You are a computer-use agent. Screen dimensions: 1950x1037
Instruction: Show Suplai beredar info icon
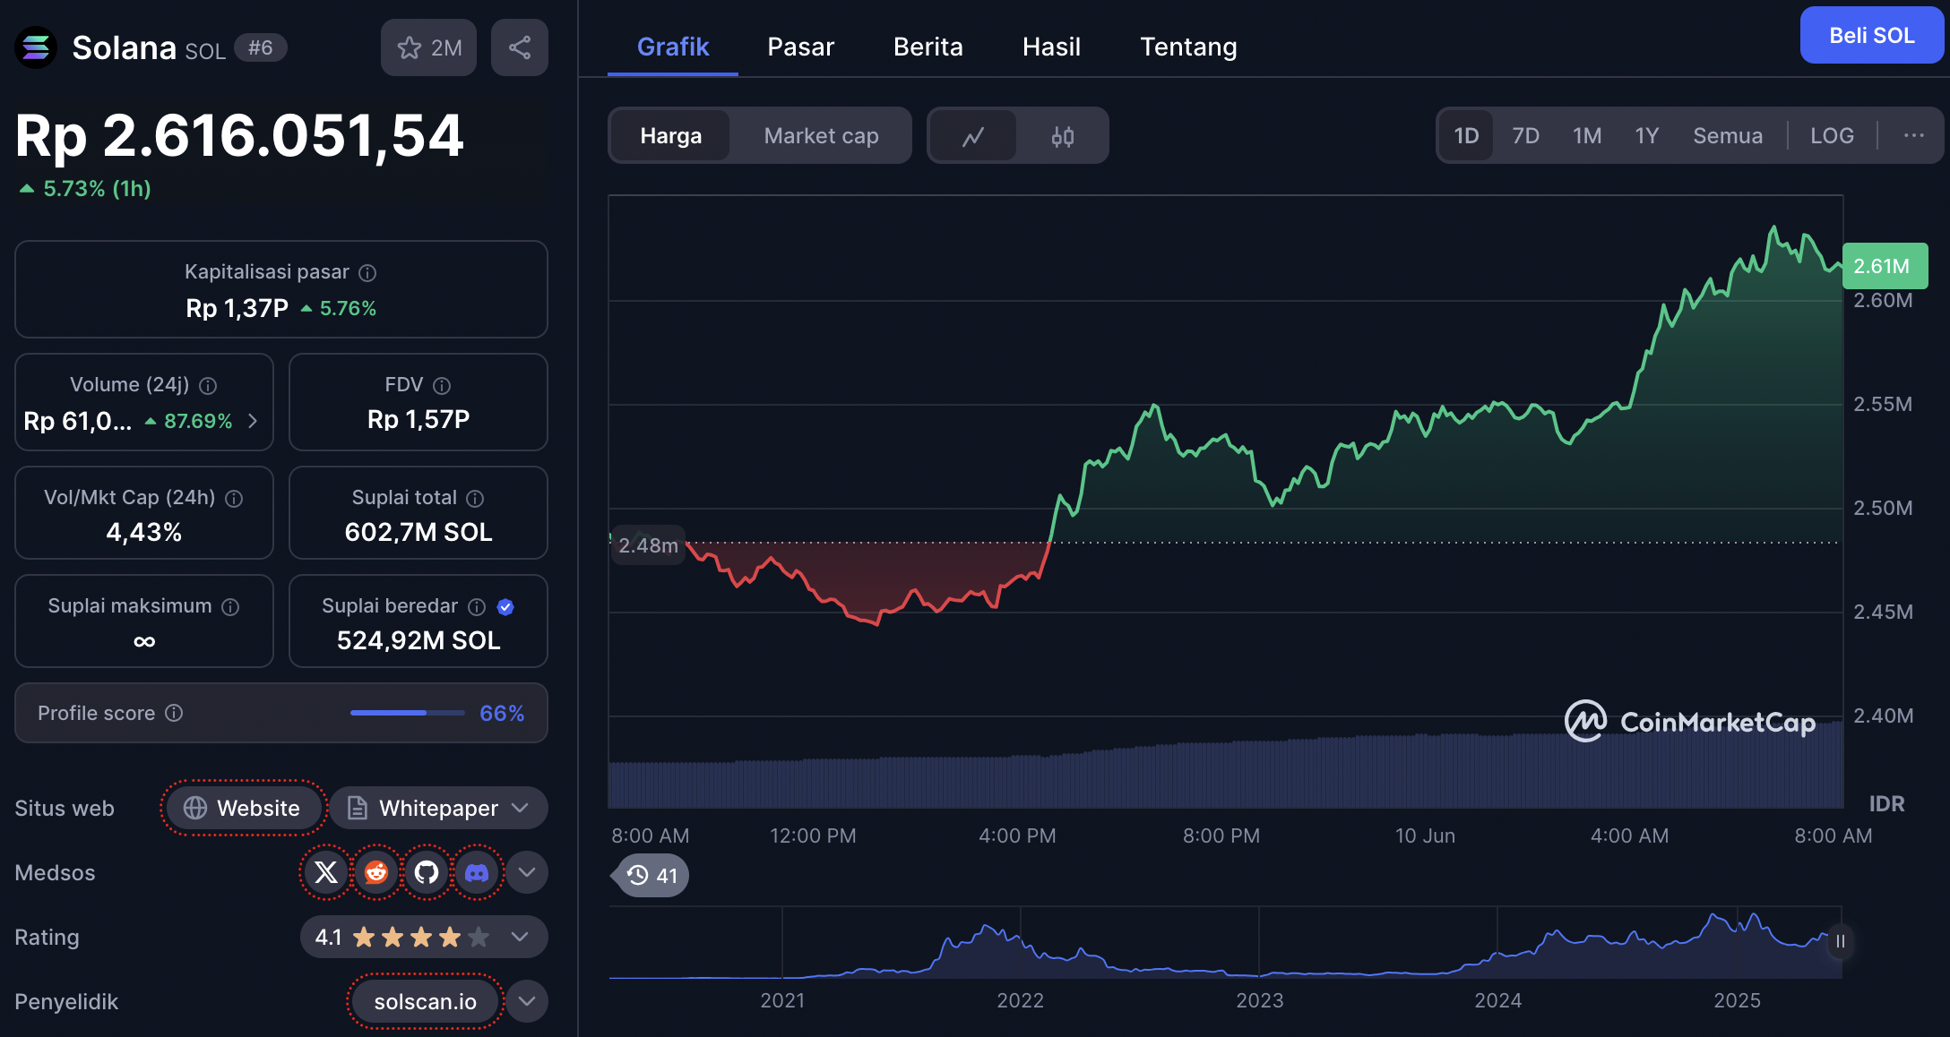477,606
